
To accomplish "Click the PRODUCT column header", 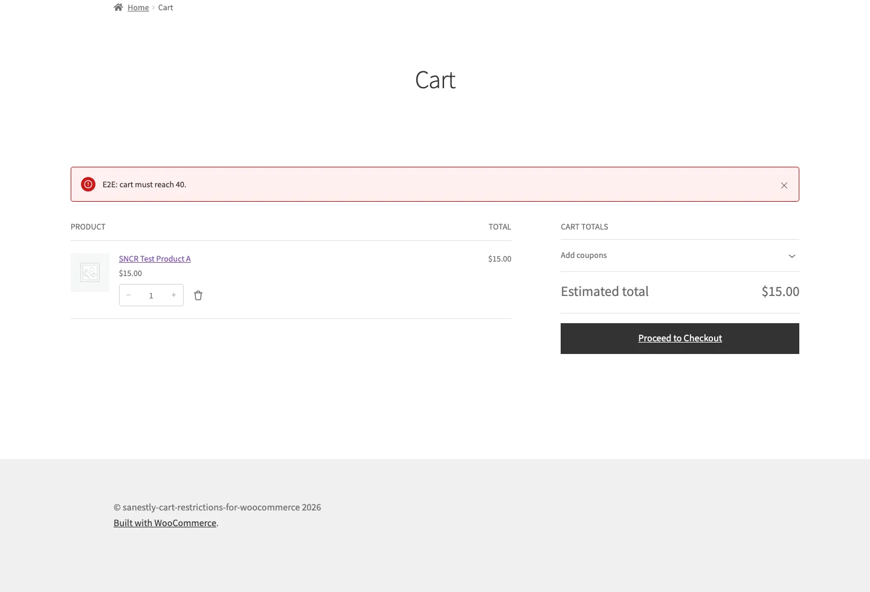I will pos(88,227).
